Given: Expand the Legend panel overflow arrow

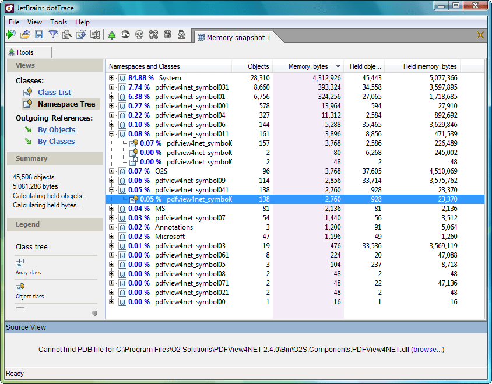Looking at the screenshot, I should (95, 313).
